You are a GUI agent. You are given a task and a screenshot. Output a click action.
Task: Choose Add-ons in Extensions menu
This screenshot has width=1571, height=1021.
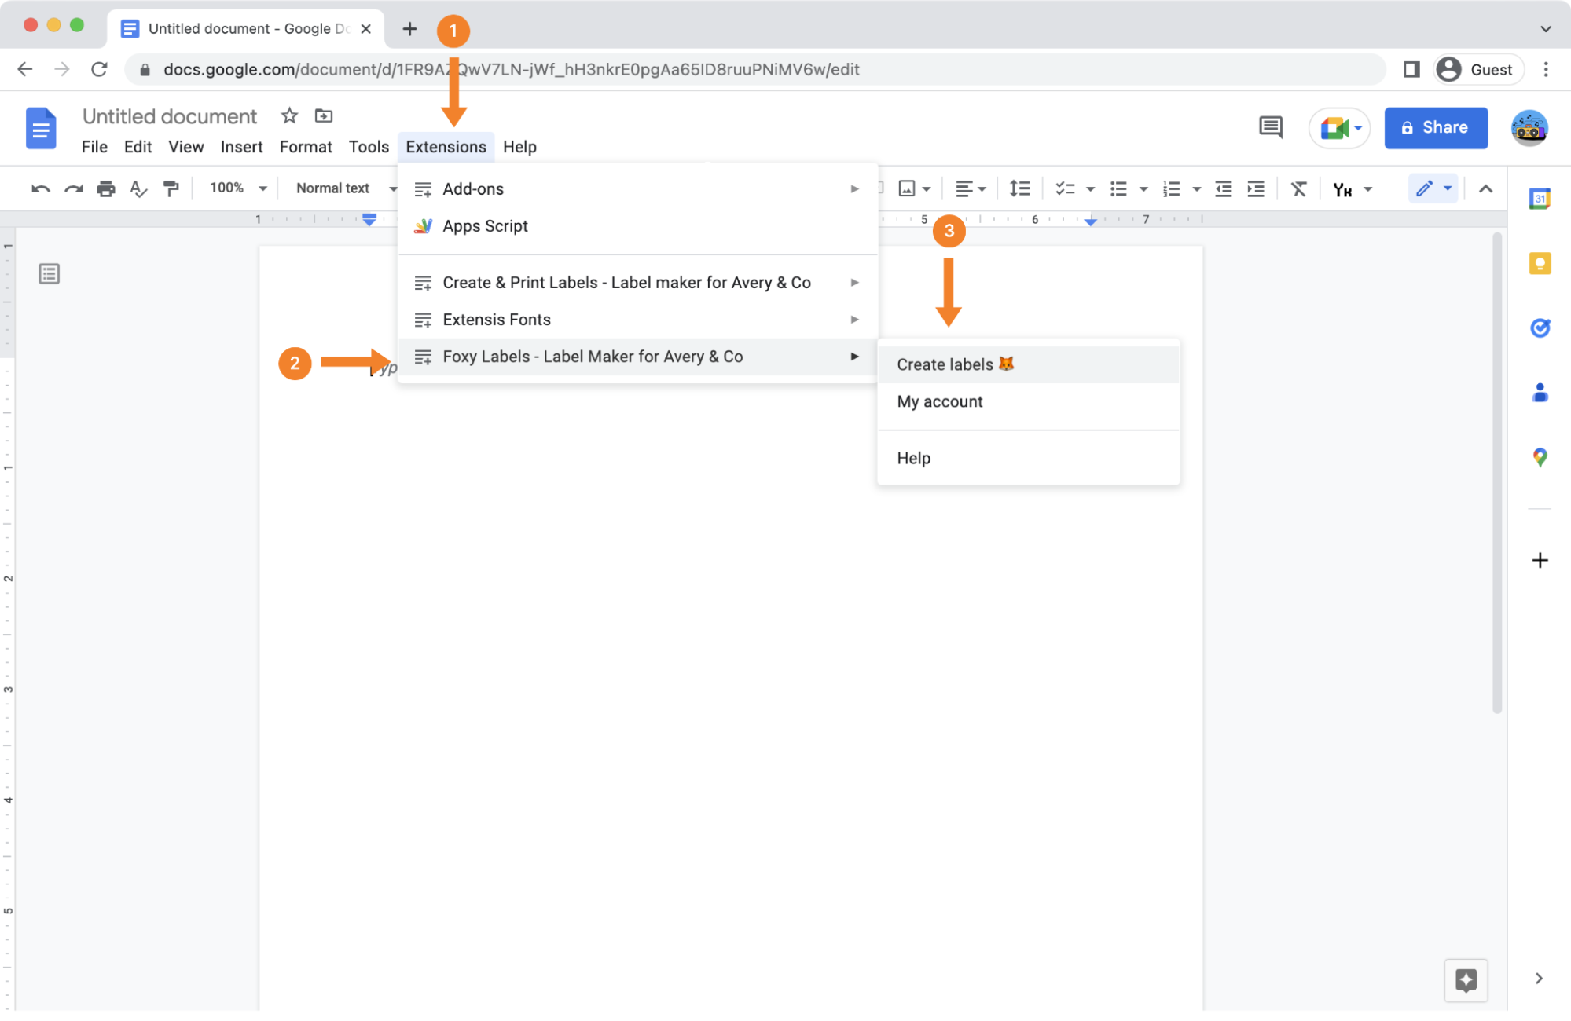tap(637, 189)
